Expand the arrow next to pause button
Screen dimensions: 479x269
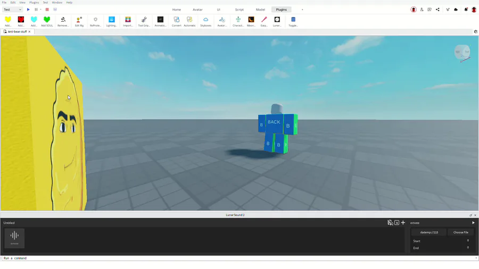40,10
